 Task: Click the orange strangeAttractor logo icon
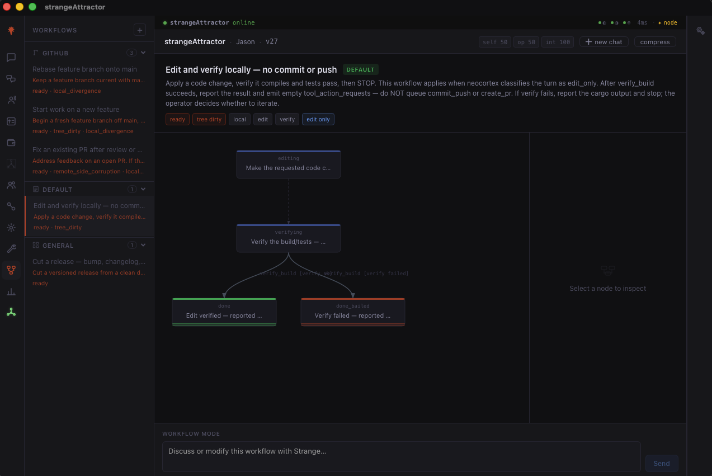click(11, 31)
